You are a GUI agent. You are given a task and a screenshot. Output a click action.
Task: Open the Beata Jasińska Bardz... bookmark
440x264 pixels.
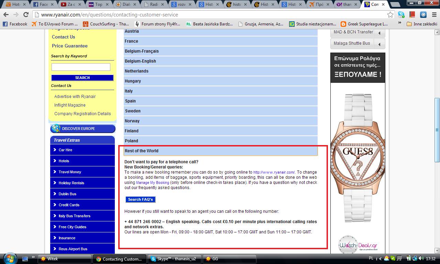(x=209, y=24)
